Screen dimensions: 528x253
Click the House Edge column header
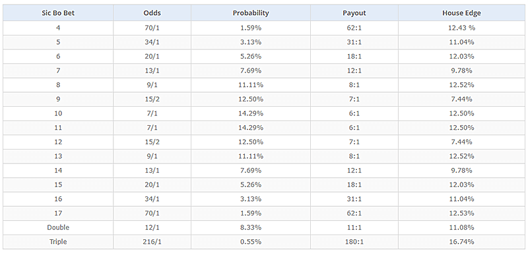461,13
